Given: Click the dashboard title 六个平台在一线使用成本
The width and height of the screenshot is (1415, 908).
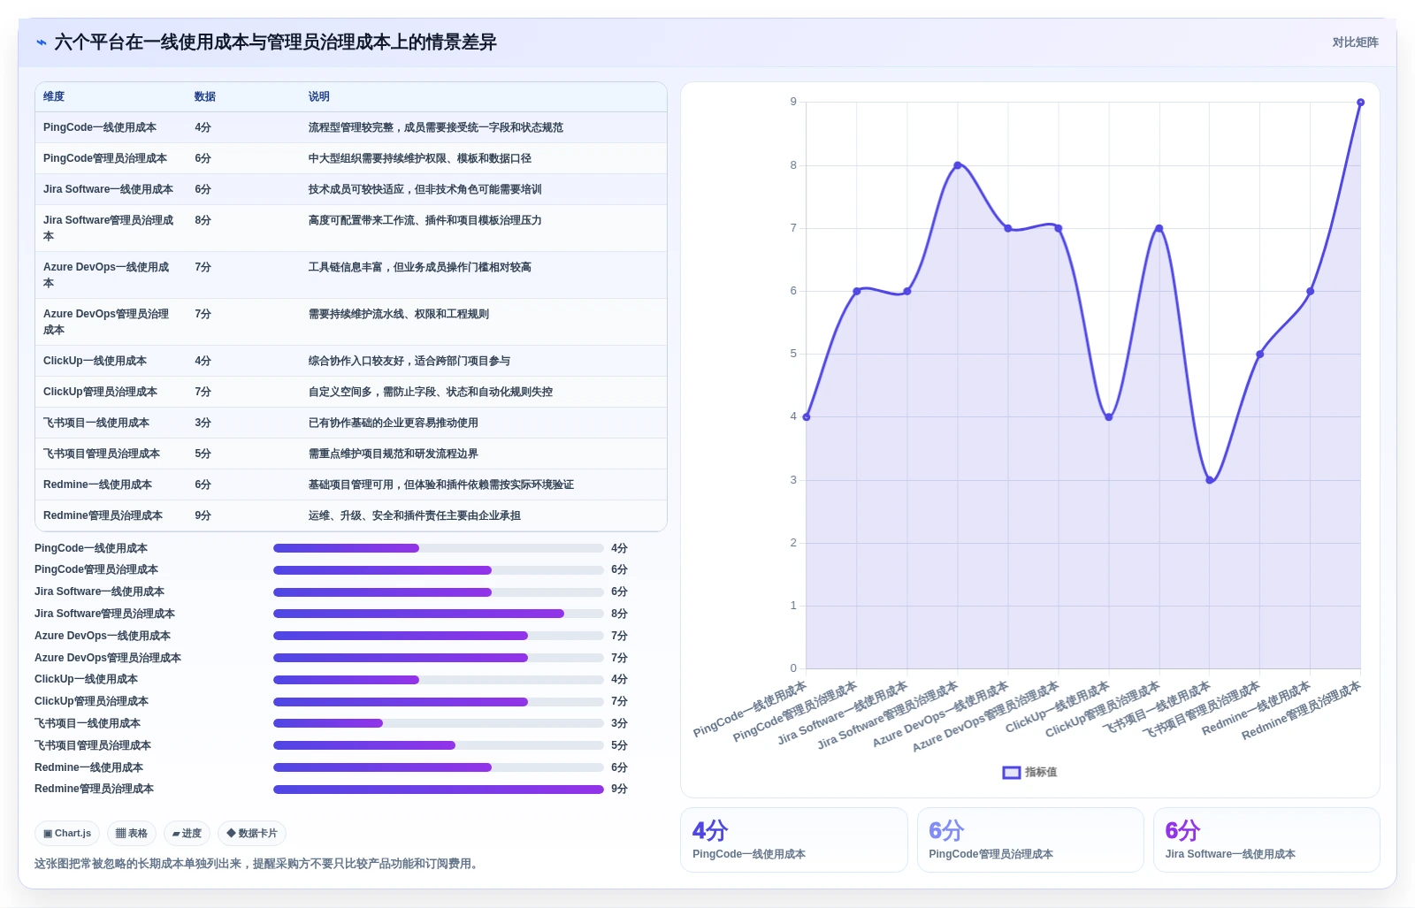Looking at the screenshot, I should point(275,42).
